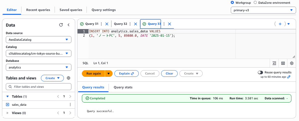Edit reuse query results duration
Image resolution: width=299 pixels, height=121 pixels.
(x=289, y=77)
